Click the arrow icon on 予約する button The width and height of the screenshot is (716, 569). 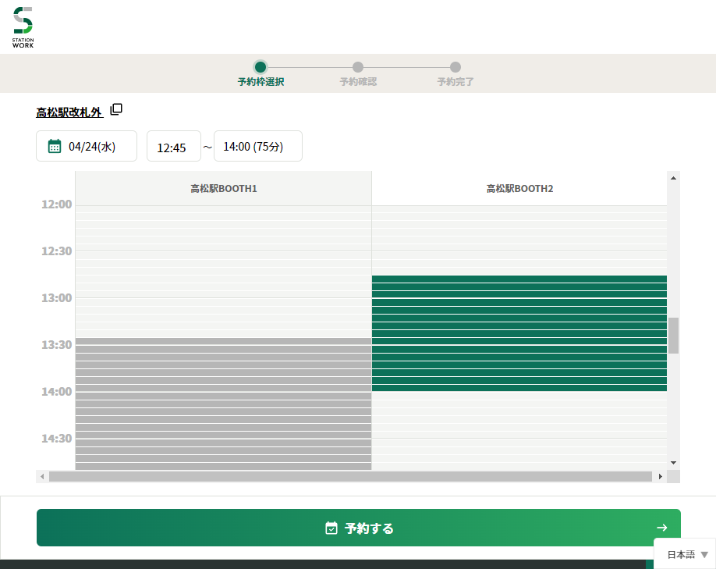click(661, 528)
